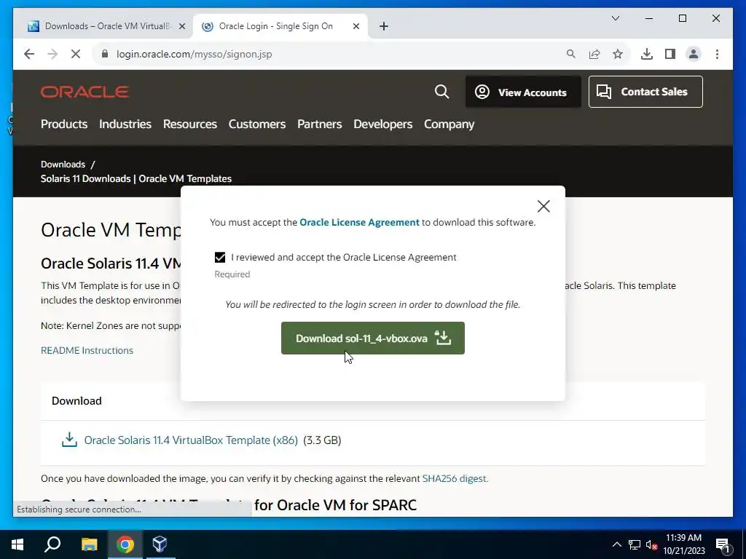Viewport: 746px width, 559px height.
Task: Open the Chrome profile avatar
Action: (694, 54)
